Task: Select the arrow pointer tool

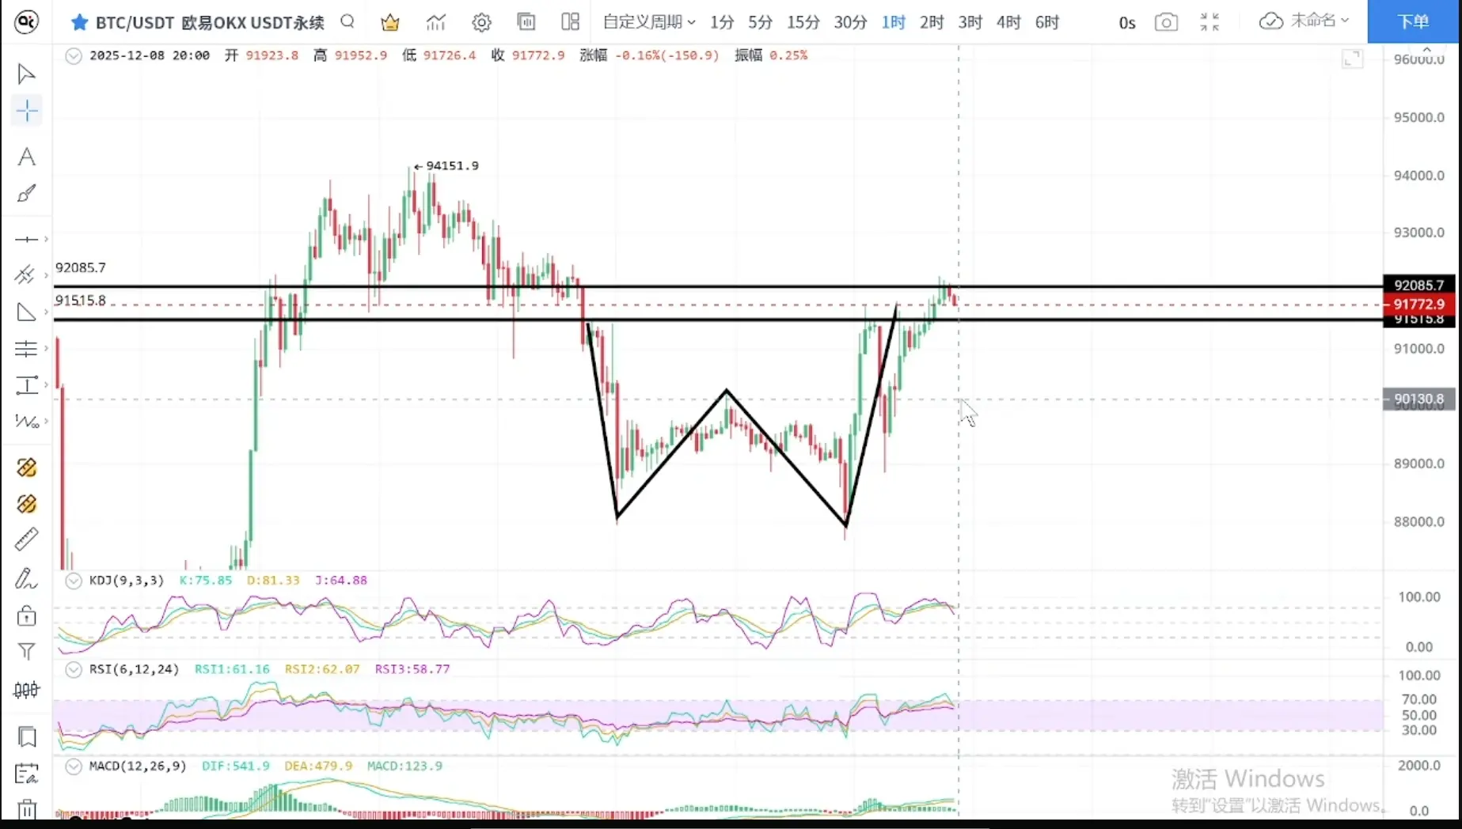Action: (x=26, y=74)
